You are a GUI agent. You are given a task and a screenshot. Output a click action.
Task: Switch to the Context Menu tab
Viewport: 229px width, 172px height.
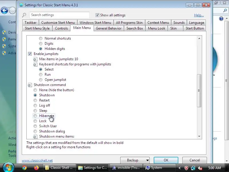pos(158,23)
